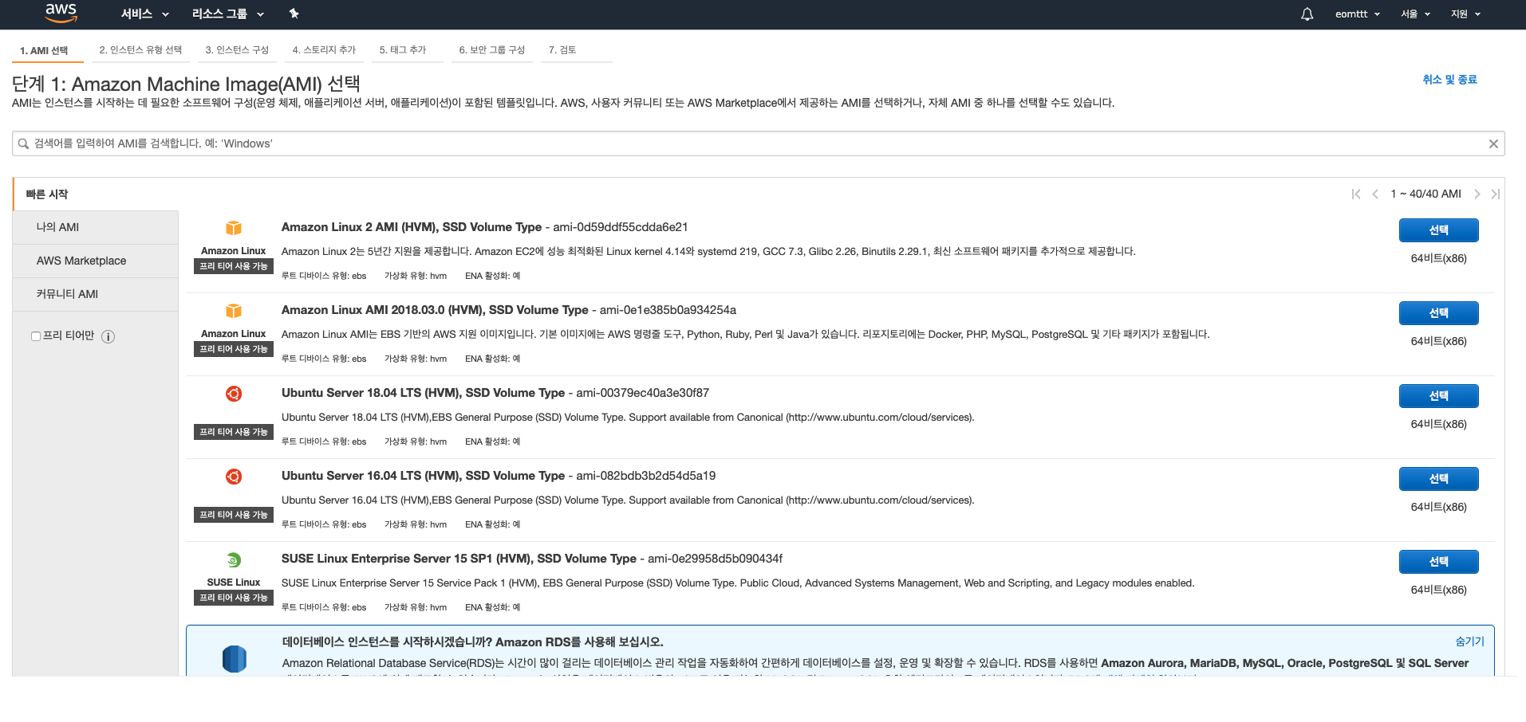
Task: Open the eomttt account dropdown
Action: [1358, 14]
